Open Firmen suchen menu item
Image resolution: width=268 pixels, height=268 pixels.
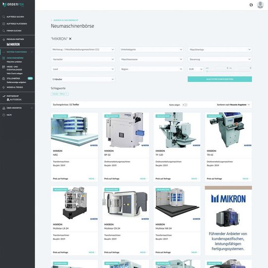14,31
